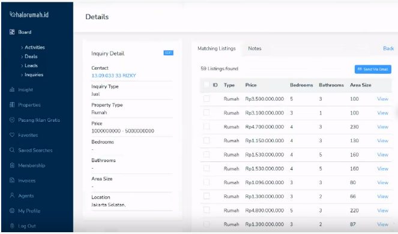Check the 66 area size listing checkbox
This screenshot has height=234, width=398.
click(207, 196)
